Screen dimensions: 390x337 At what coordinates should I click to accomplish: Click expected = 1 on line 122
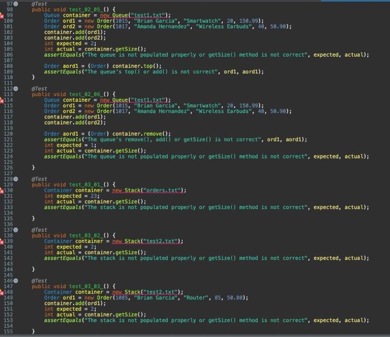75,145
